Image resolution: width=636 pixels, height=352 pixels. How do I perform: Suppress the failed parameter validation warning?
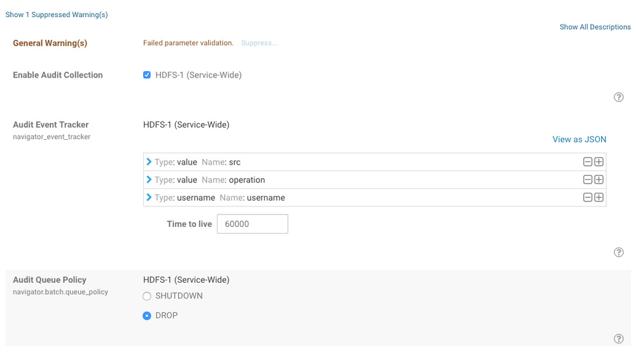[x=259, y=43]
